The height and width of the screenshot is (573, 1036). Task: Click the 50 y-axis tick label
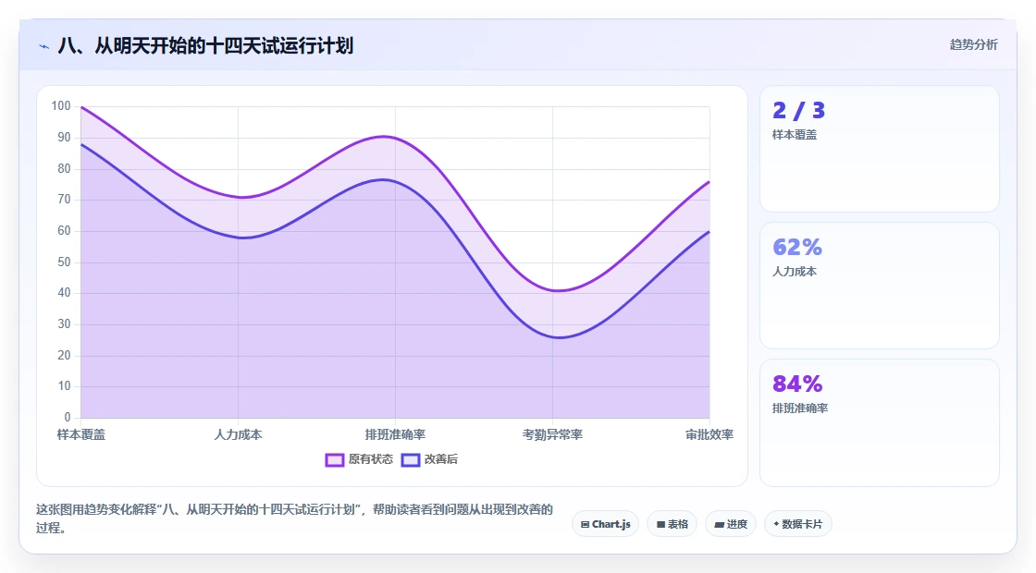click(64, 262)
